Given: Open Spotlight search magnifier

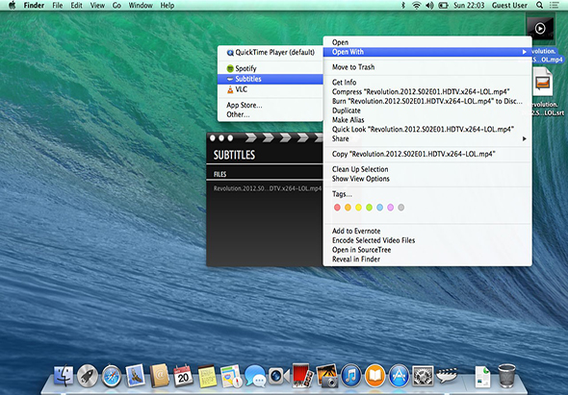Looking at the screenshot, I should [x=539, y=5].
